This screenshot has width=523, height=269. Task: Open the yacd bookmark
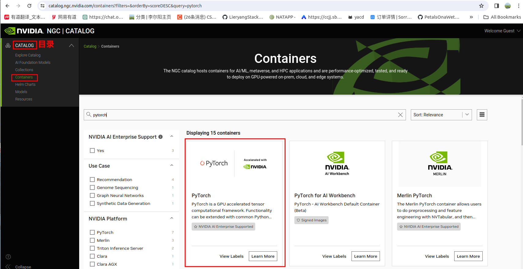(356, 17)
